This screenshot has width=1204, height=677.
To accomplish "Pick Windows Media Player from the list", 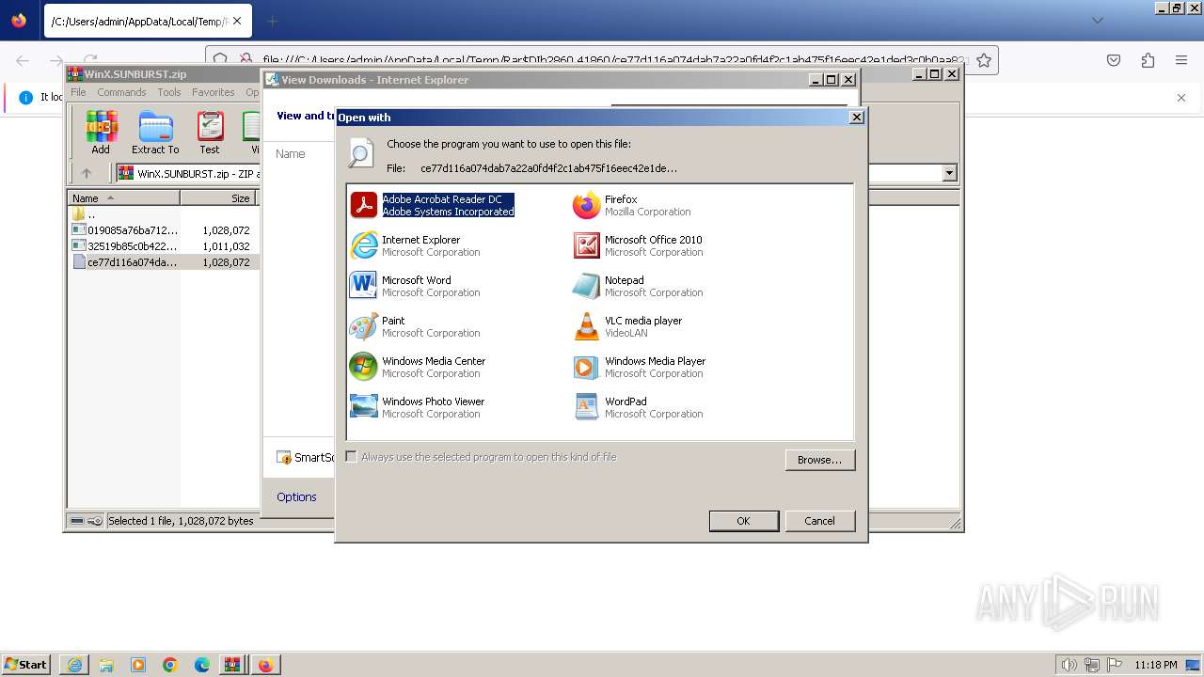I will [639, 367].
